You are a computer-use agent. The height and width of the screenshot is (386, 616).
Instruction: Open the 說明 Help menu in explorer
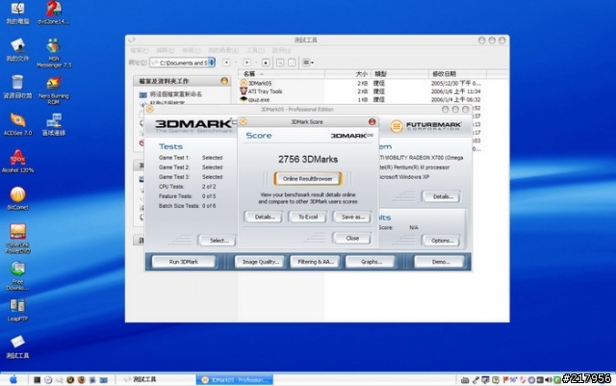coord(281,50)
